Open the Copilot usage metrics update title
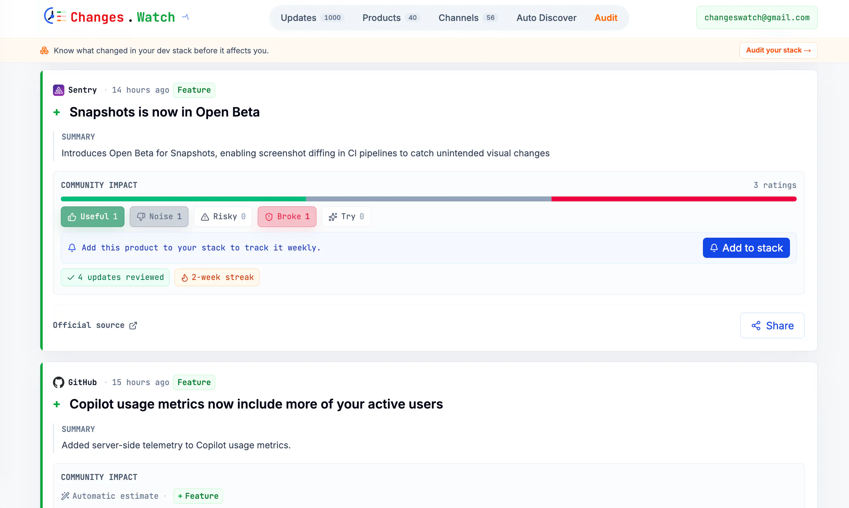Screen dimensions: 849x508 [256, 404]
